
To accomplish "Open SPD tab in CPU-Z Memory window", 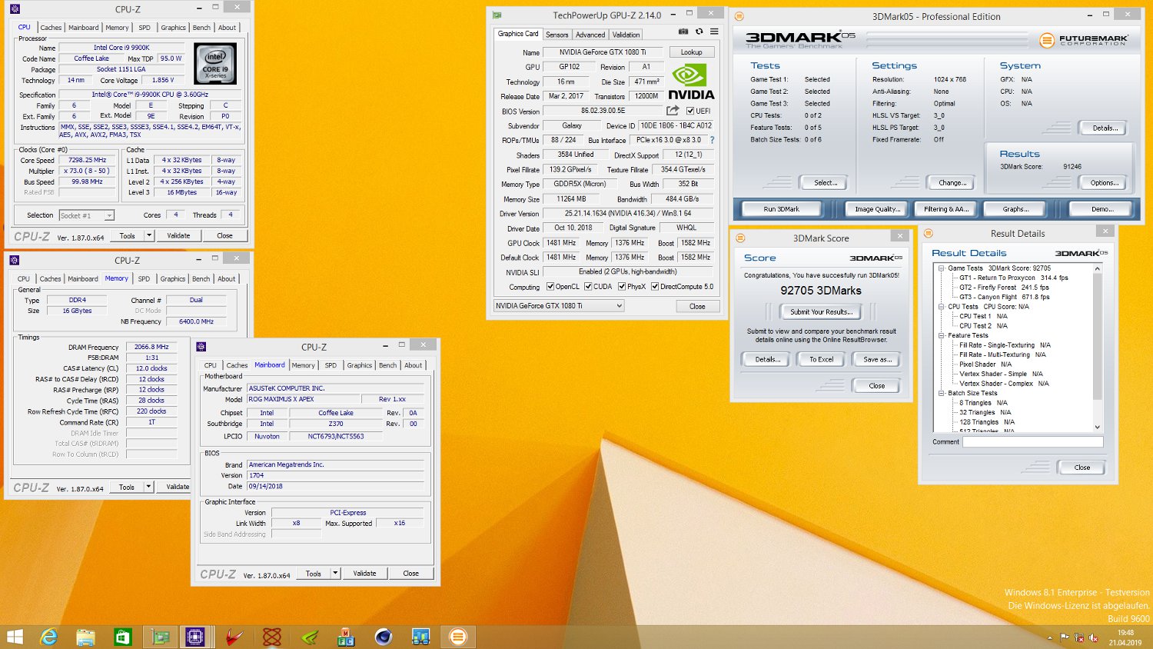I will pos(144,278).
